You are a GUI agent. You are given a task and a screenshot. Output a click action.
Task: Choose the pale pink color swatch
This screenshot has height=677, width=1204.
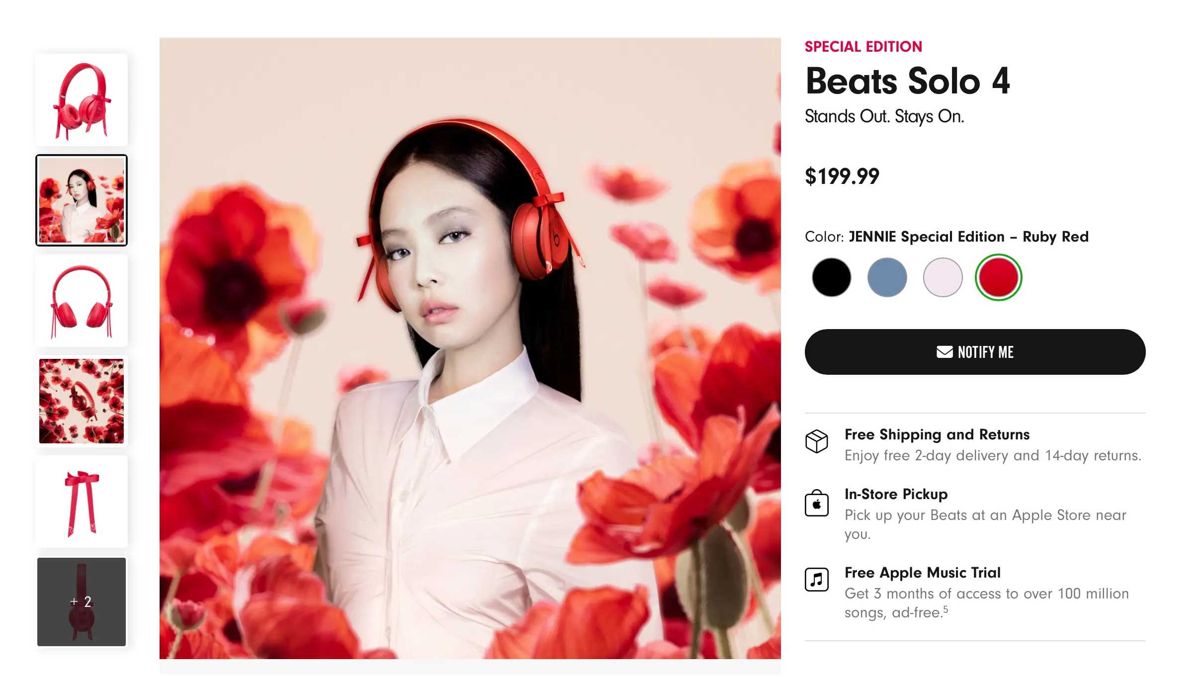[x=943, y=277]
